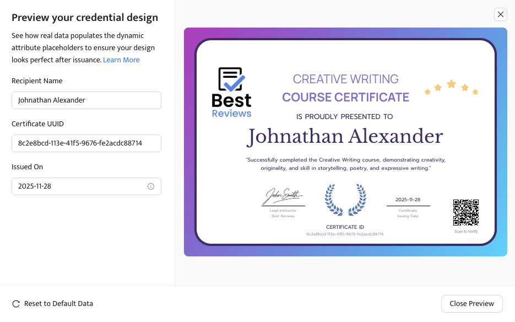This screenshot has height=322, width=515.
Task: Click Reset to Default Data
Action: pyautogui.click(x=58, y=303)
